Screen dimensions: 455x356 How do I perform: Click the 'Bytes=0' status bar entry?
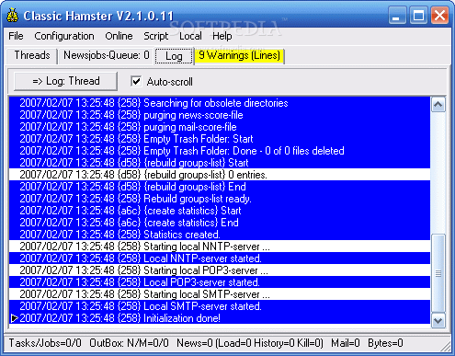[385, 343]
